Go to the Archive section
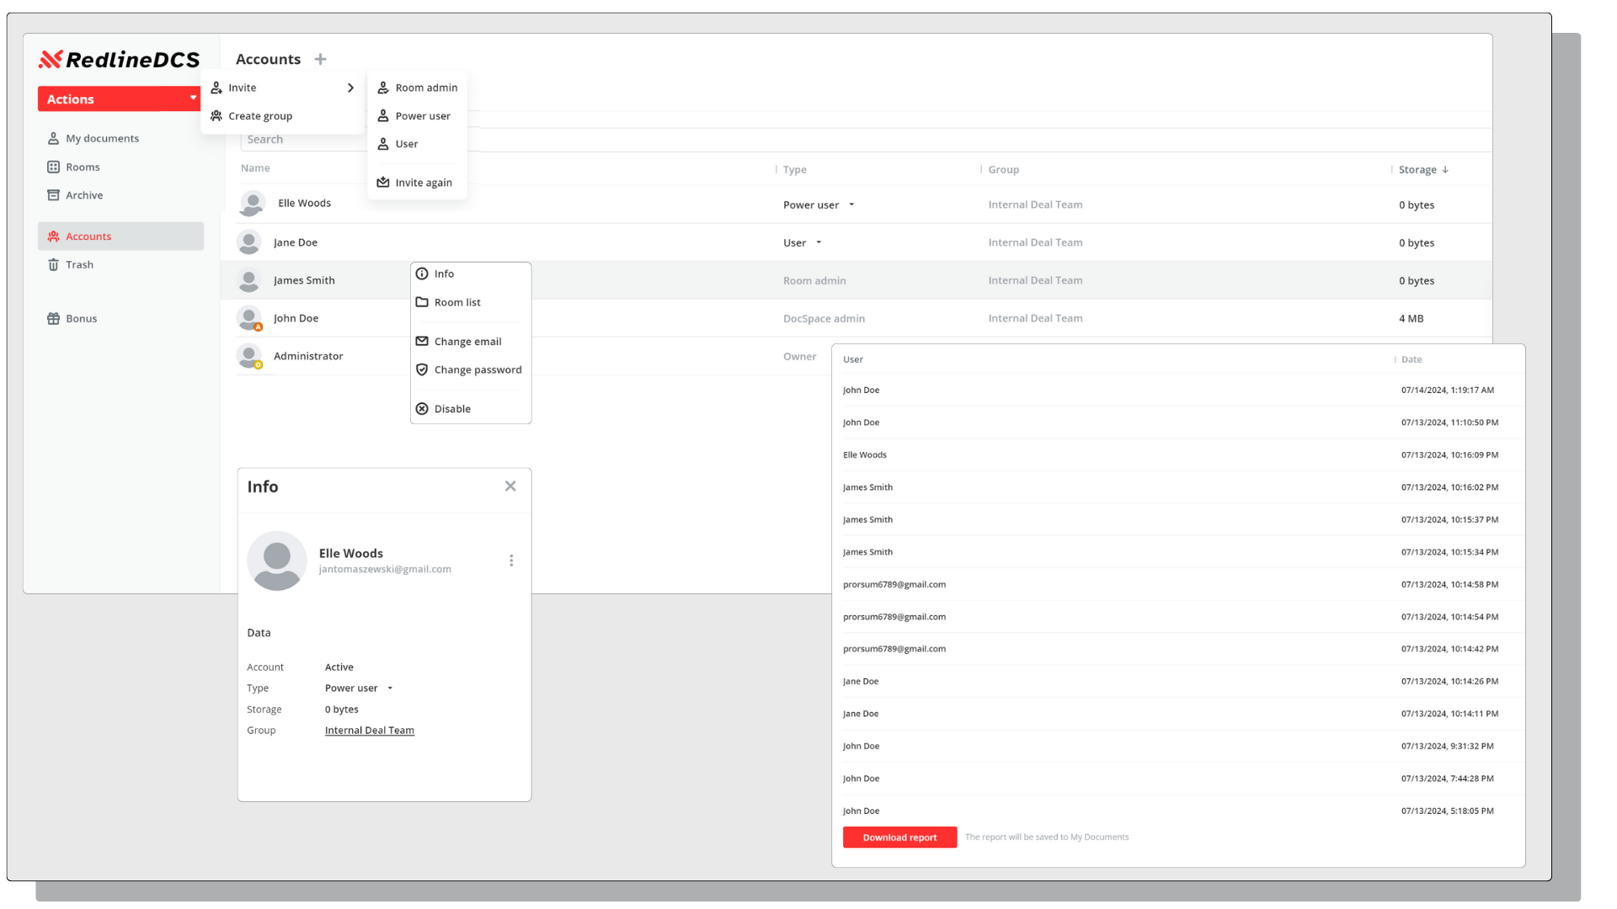1617x909 pixels. pyautogui.click(x=85, y=194)
